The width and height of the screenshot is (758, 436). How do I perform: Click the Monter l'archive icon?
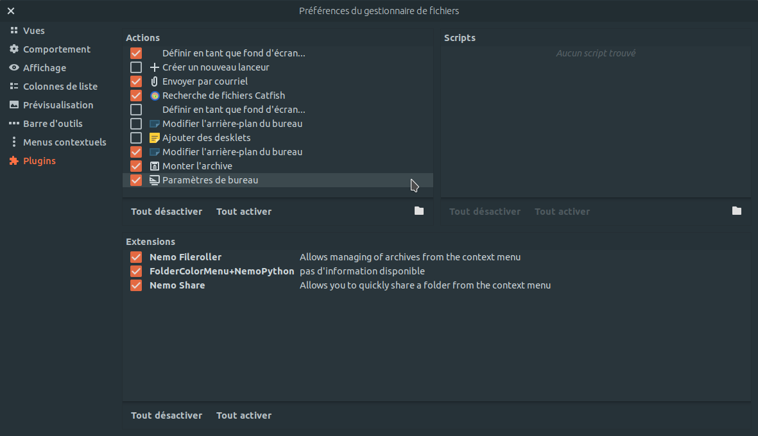coord(154,166)
